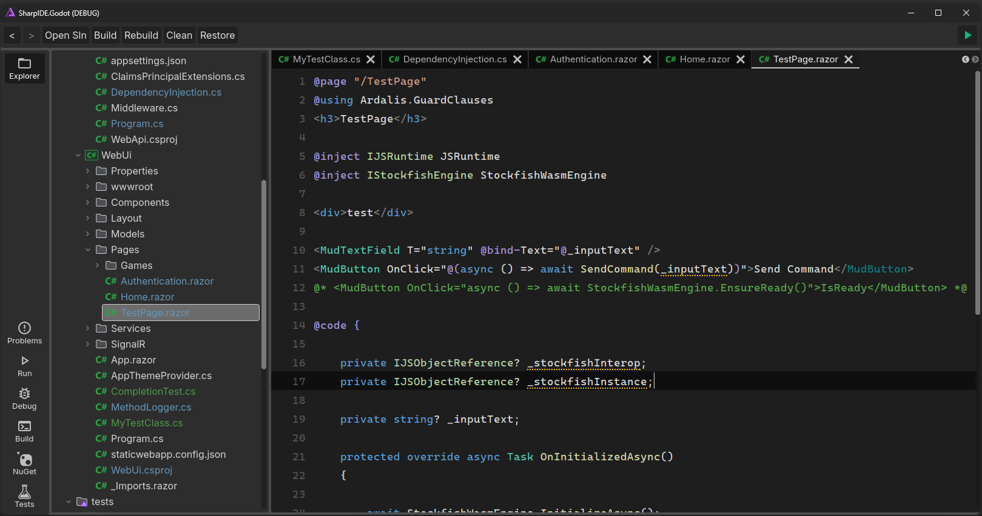Open ClaimsPrincipalExtensions.cs in tree
This screenshot has width=982, height=516.
coord(178,76)
